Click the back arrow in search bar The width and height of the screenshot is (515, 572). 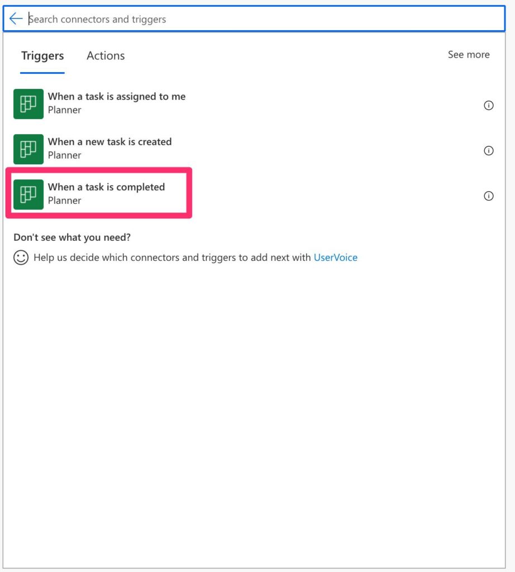point(16,18)
